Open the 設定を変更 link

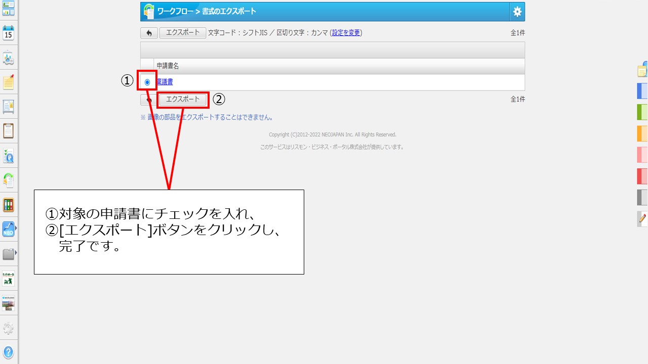click(x=346, y=33)
